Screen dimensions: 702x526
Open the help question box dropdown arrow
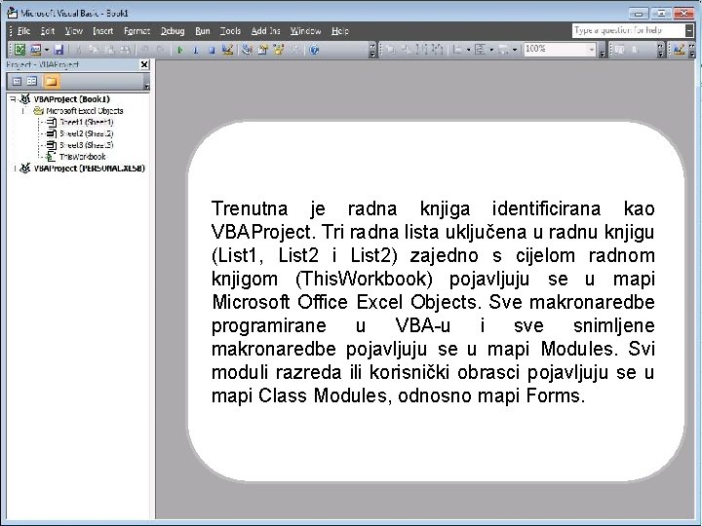tap(689, 30)
